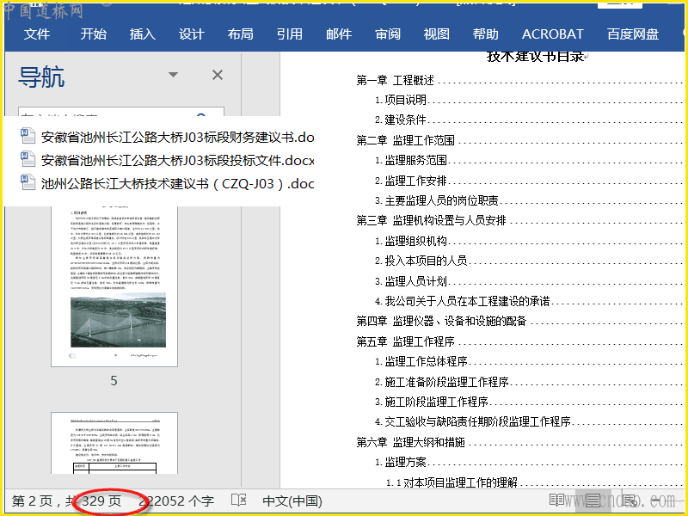Open the 文件 menu tab

tap(36, 34)
